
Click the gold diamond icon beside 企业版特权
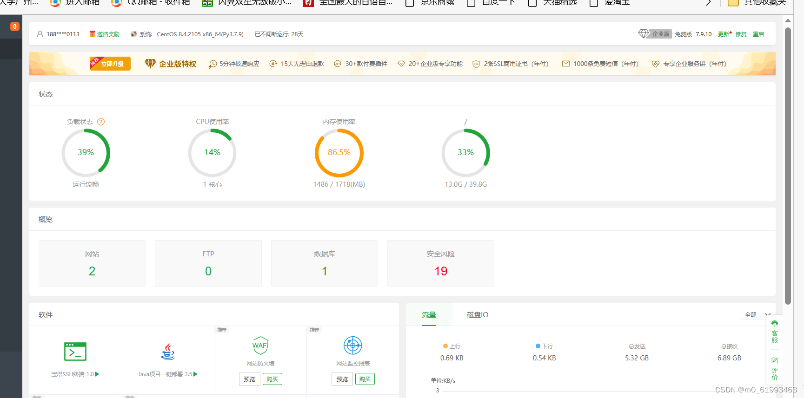tap(150, 64)
